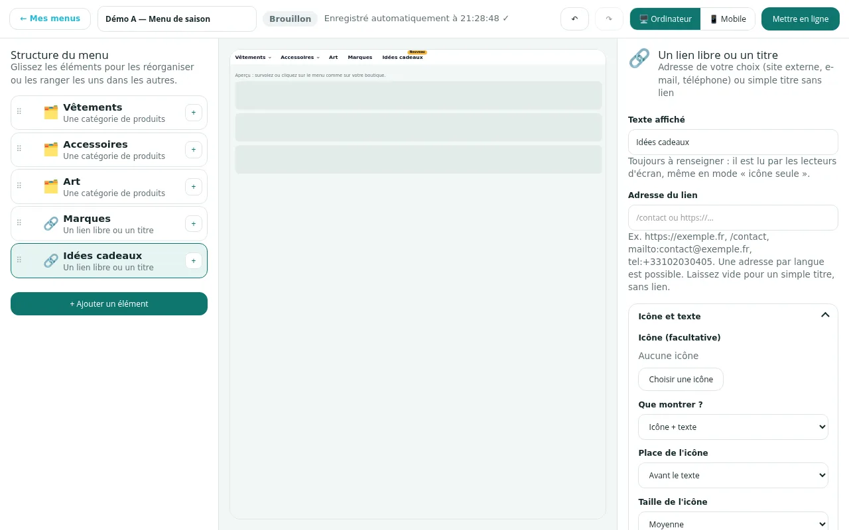Select the Idées cadeaux item in structure list
The image size is (849, 530).
click(x=109, y=261)
